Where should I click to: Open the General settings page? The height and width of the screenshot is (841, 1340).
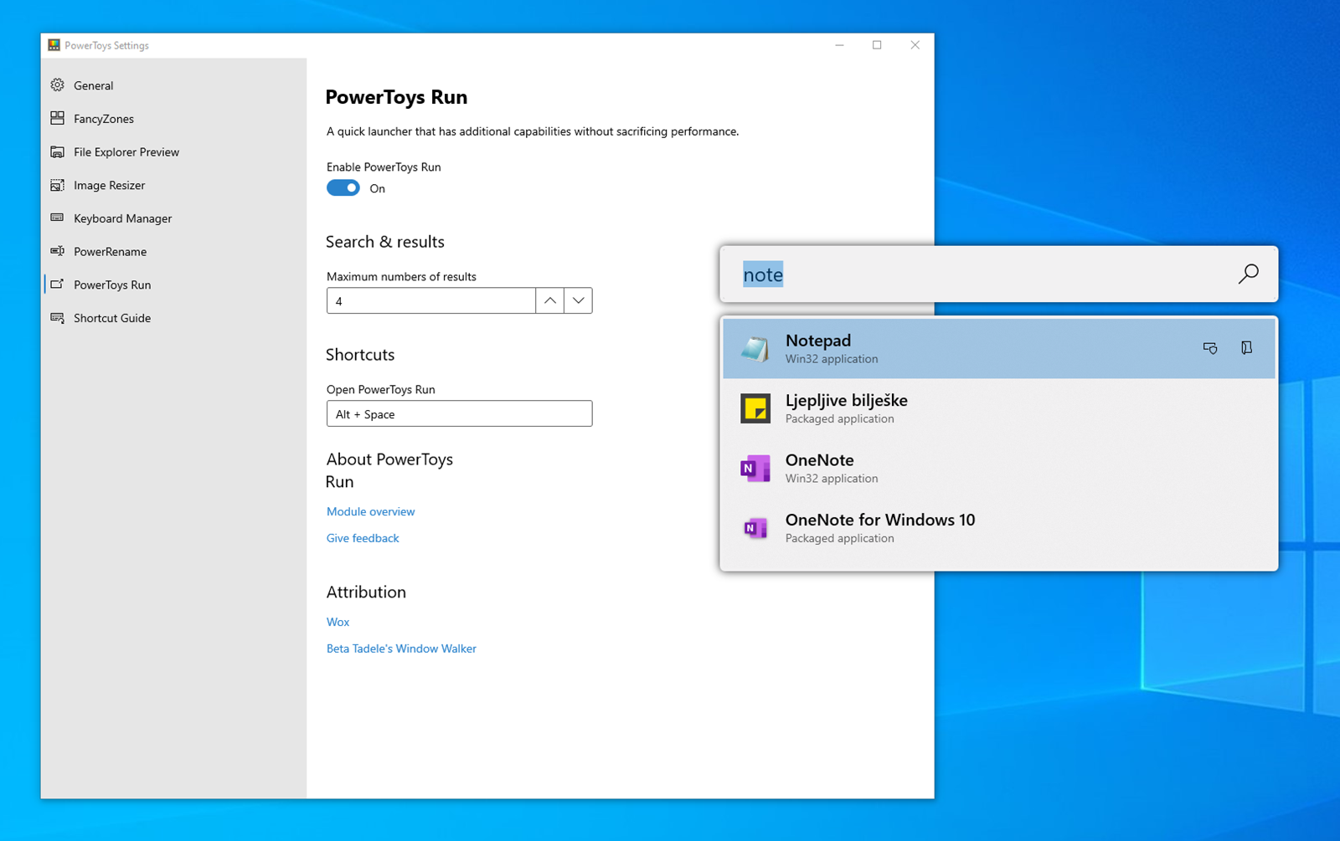pos(174,85)
